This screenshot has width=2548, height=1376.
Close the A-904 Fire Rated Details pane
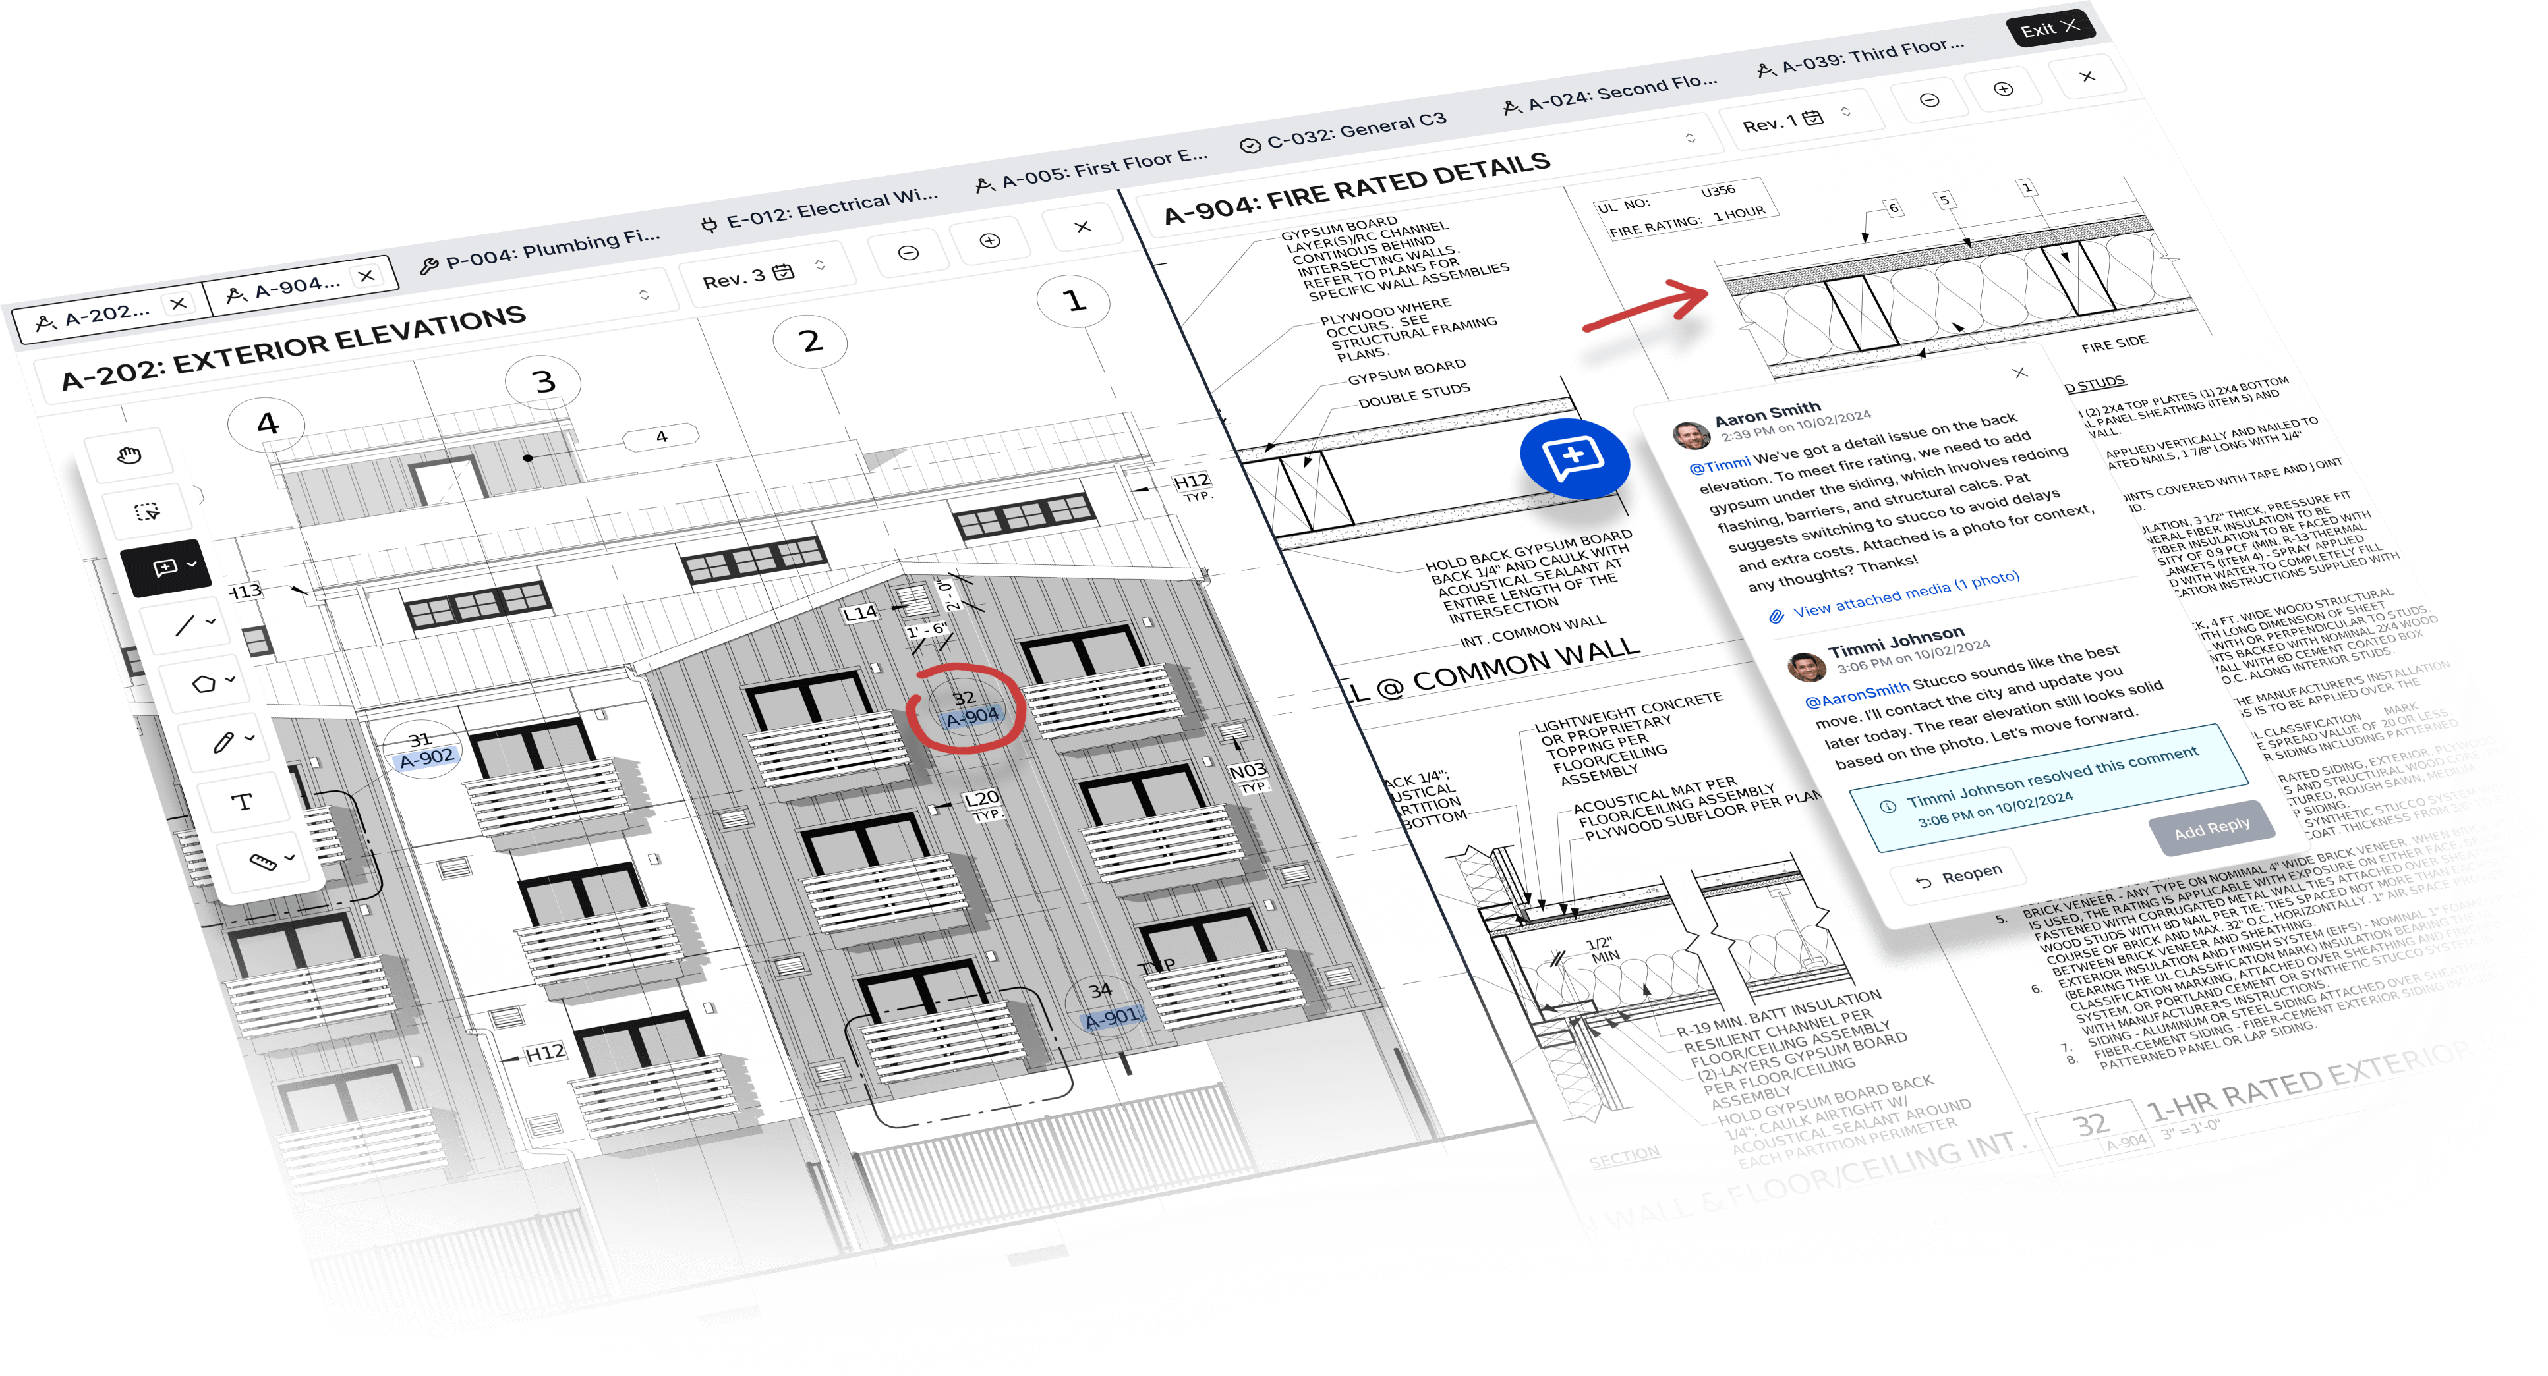click(2087, 77)
